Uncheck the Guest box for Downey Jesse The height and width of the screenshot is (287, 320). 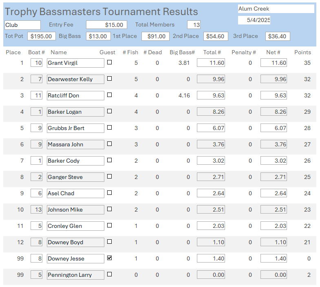point(109,258)
